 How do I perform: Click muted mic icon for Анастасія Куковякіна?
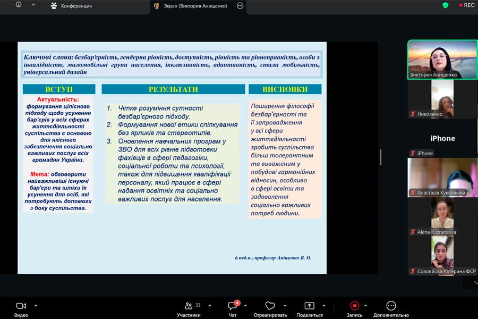tap(413, 192)
